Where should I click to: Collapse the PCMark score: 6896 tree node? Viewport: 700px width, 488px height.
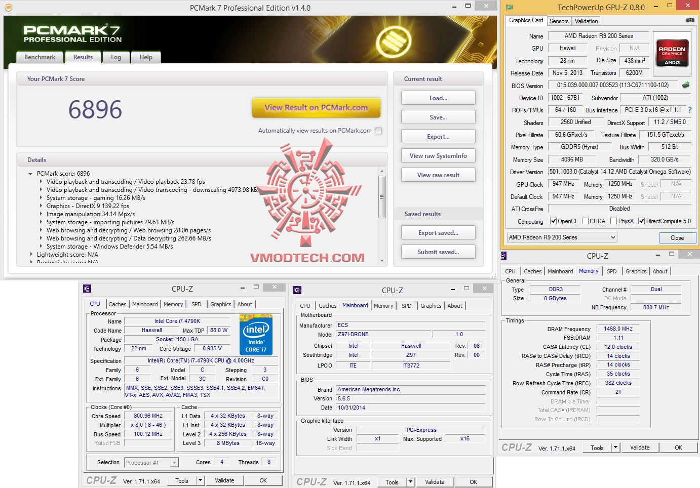point(31,174)
